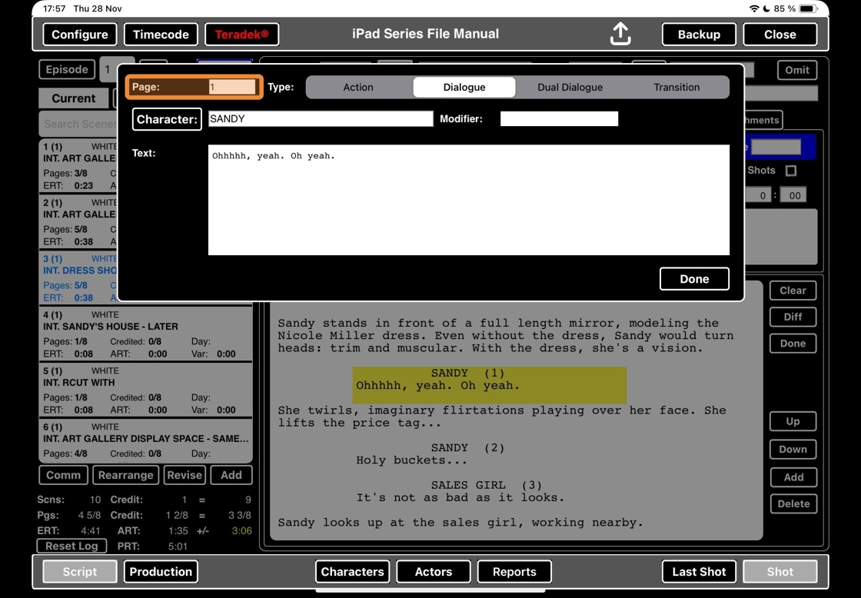The height and width of the screenshot is (598, 861).
Task: Open the Teradek connection button
Action: pyautogui.click(x=241, y=34)
